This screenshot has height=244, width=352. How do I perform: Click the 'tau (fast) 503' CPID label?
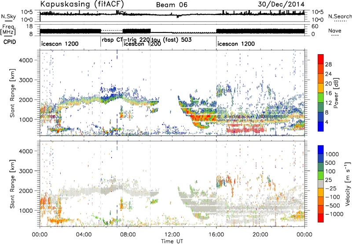click(172, 40)
